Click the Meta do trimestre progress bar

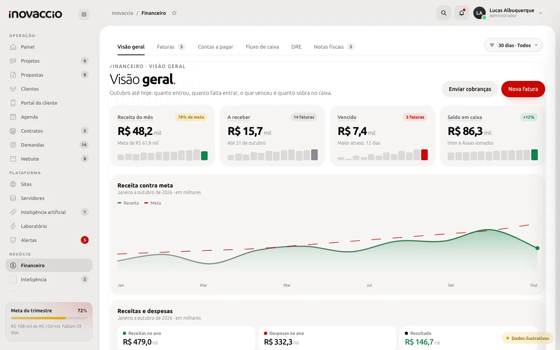click(x=49, y=318)
